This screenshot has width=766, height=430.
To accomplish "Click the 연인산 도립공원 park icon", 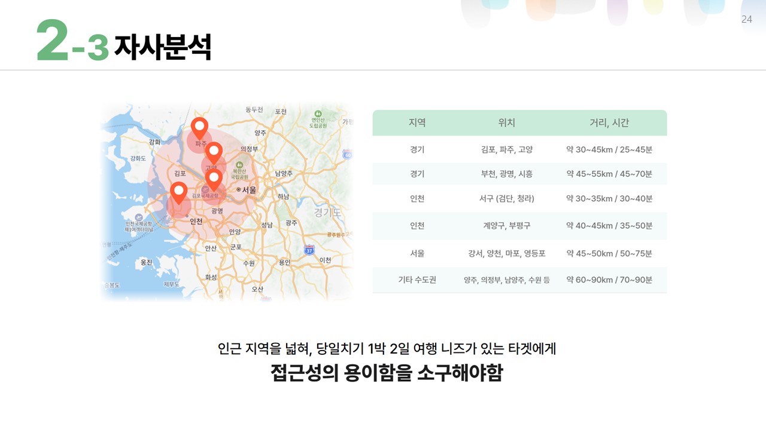I will click(x=318, y=114).
